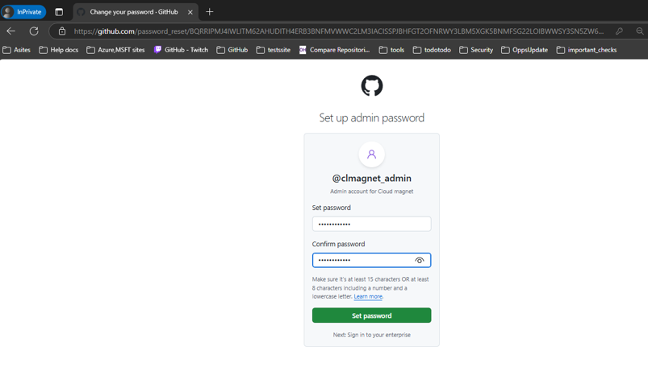Open the important_checks bookmarks folder
648x367 pixels.
click(587, 50)
